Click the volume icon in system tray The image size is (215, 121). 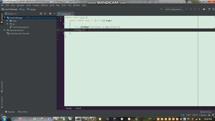(200, 119)
